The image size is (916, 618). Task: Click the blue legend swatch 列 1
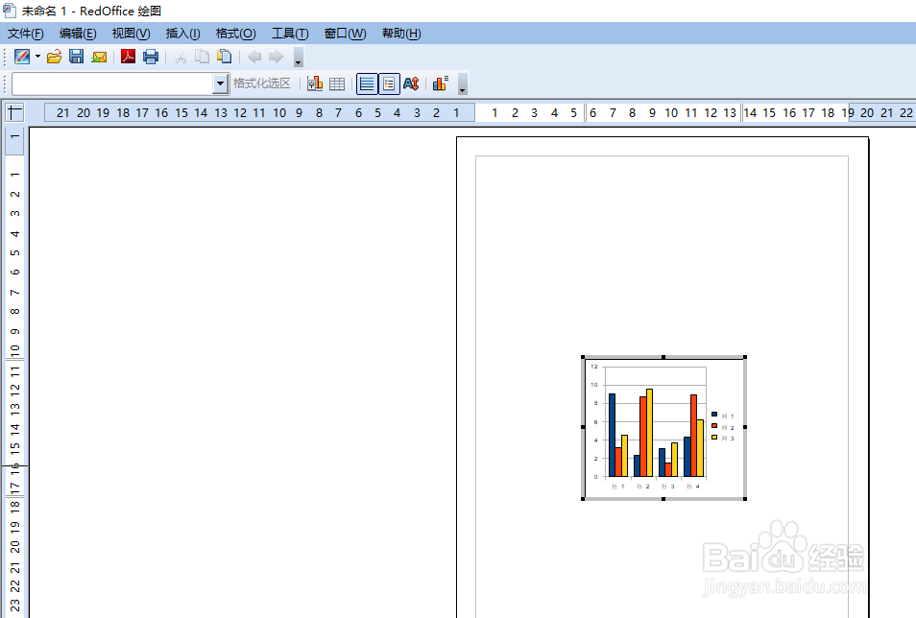click(713, 415)
